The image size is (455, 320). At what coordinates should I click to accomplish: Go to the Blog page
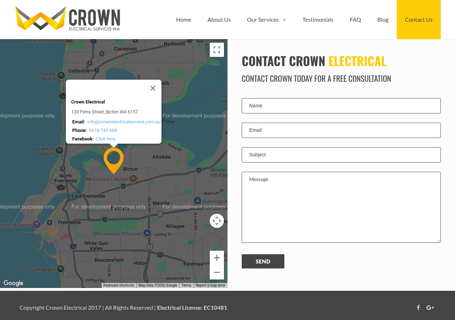[382, 20]
